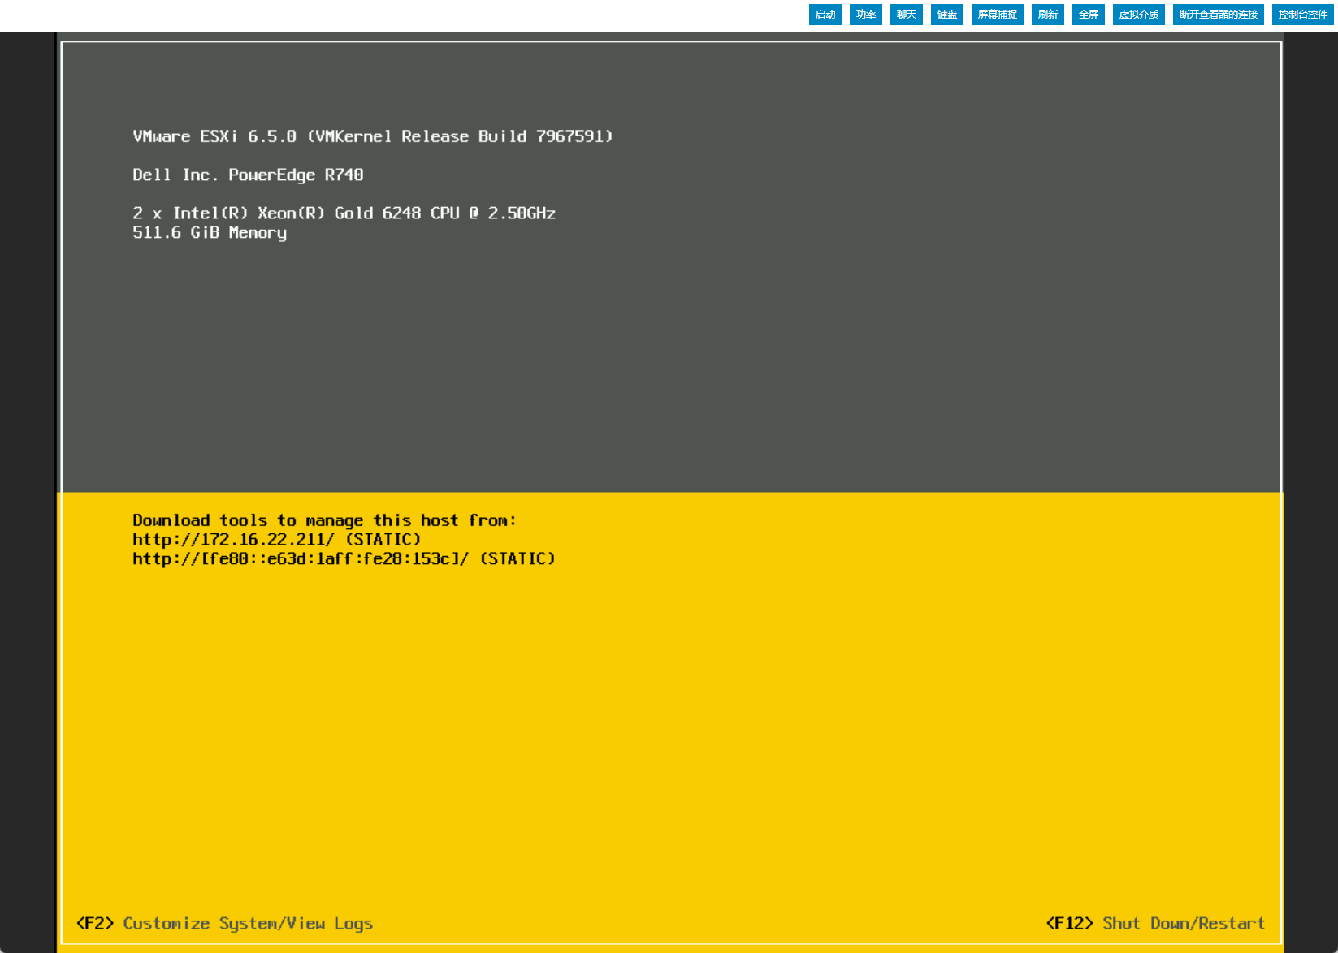Click 屏幕捕捉 to capture the screen
This screenshot has height=953, width=1338.
pos(997,15)
